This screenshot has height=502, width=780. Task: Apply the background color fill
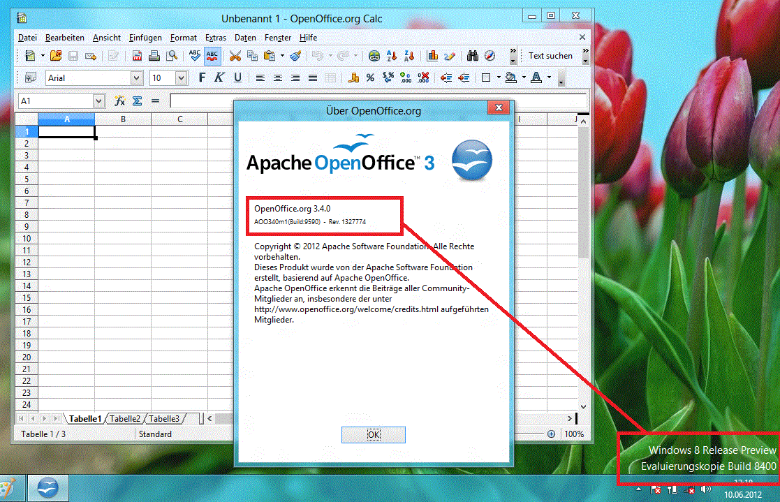pos(511,77)
